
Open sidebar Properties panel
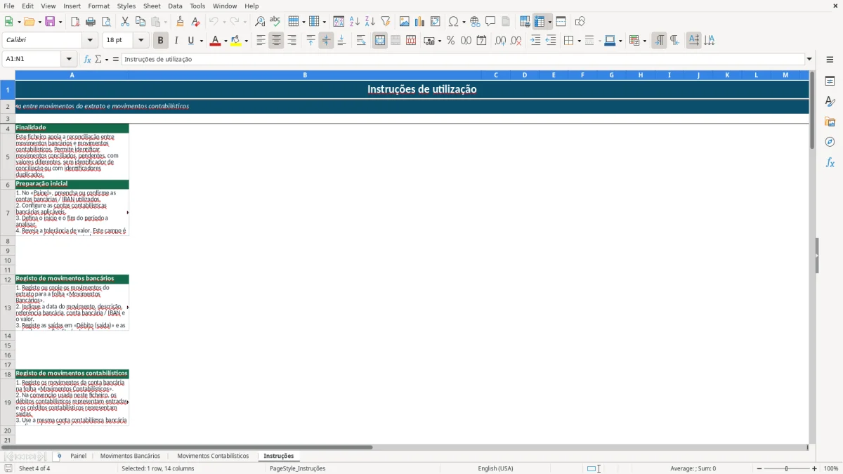tap(830, 81)
